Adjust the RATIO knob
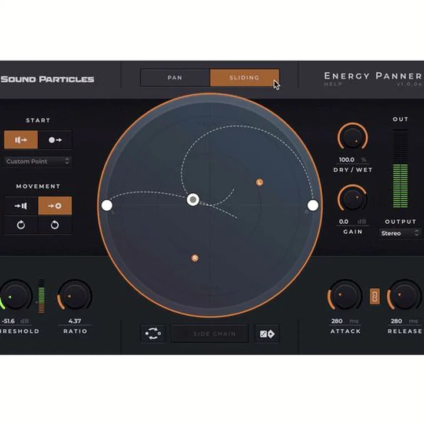 75,295
